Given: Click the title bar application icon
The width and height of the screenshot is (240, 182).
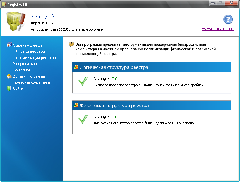Looking at the screenshot, I should pyautogui.click(x=3, y=4).
